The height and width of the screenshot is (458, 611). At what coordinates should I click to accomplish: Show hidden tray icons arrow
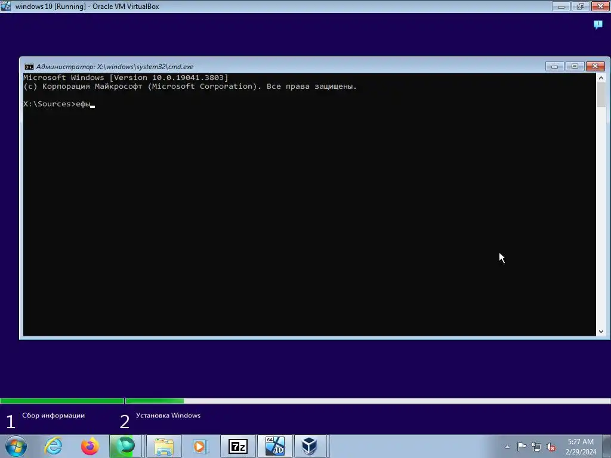[507, 447]
